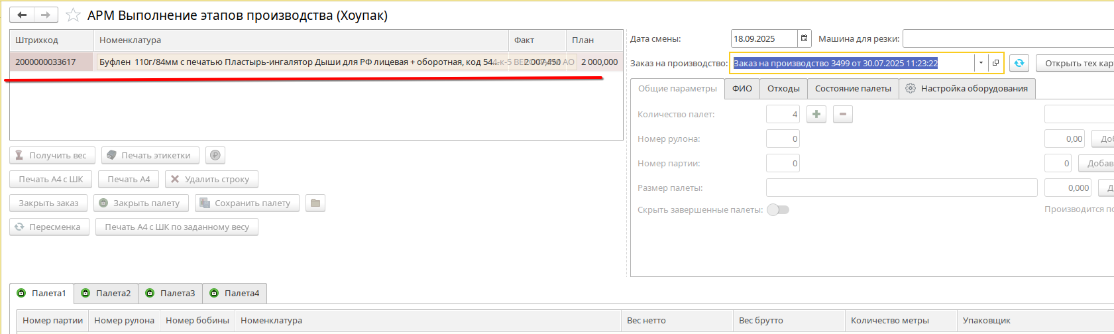Click the Закрыть заказ button
Image resolution: width=1114 pixels, height=334 pixels.
[x=48, y=203]
